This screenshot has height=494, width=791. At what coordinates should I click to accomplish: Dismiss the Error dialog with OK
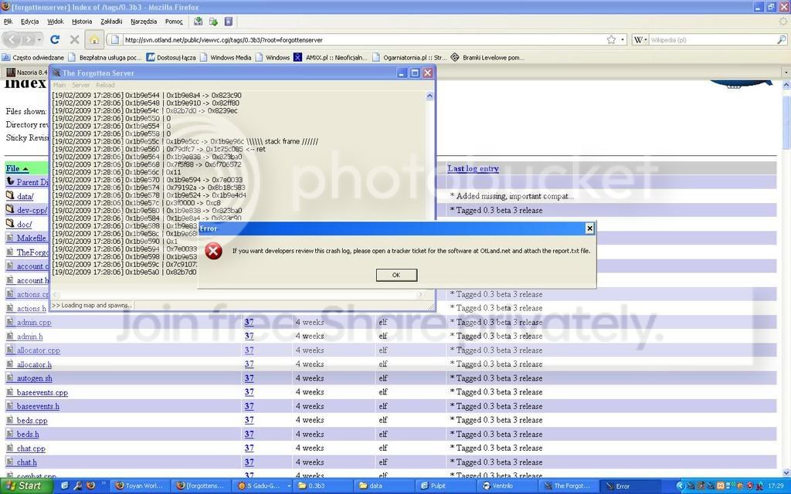pyautogui.click(x=396, y=275)
